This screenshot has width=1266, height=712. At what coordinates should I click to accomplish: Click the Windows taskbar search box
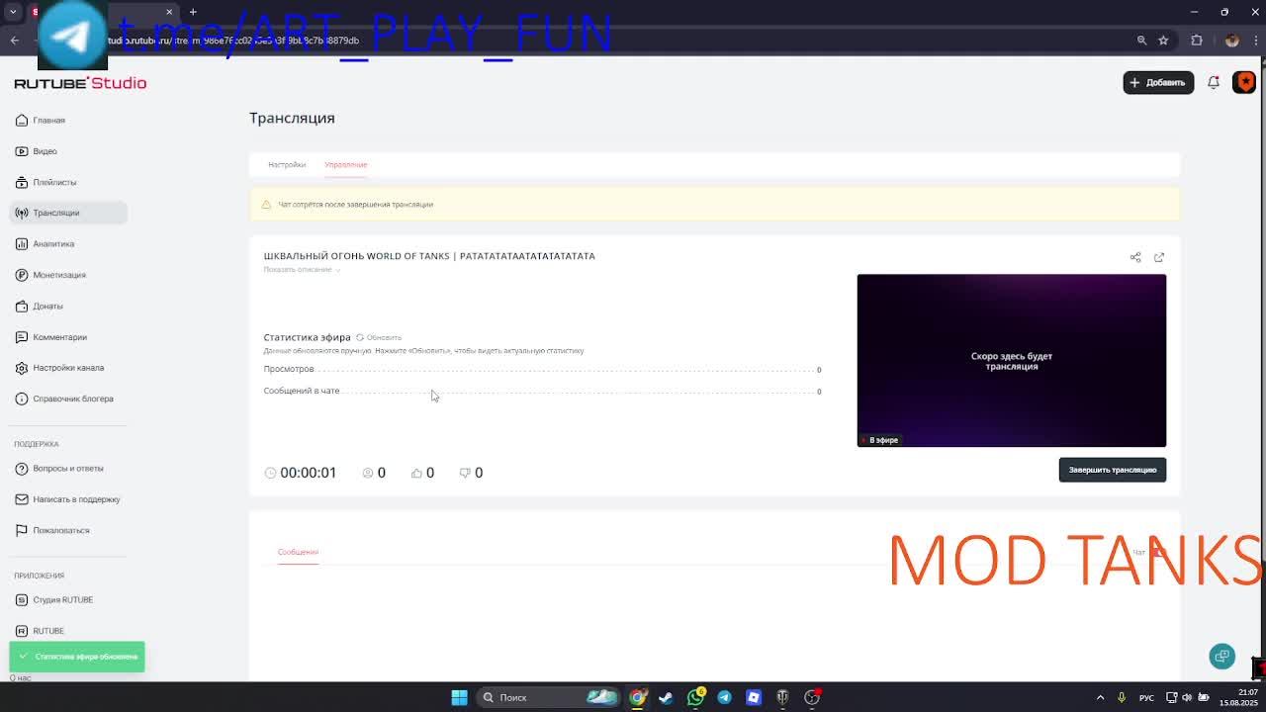[x=547, y=697]
